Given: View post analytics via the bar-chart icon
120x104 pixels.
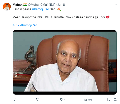Looking at the screenshot, I should tap(85, 99).
